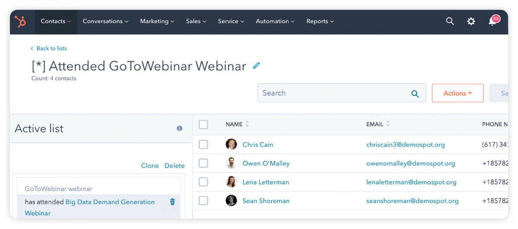518x229 pixels.
Task: Click the magnifier inside the search field
Action: pos(415,94)
